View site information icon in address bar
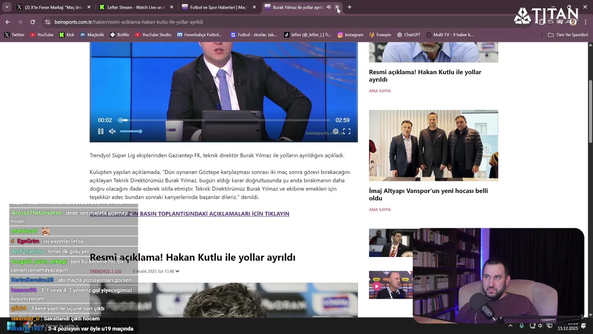 click(47, 22)
